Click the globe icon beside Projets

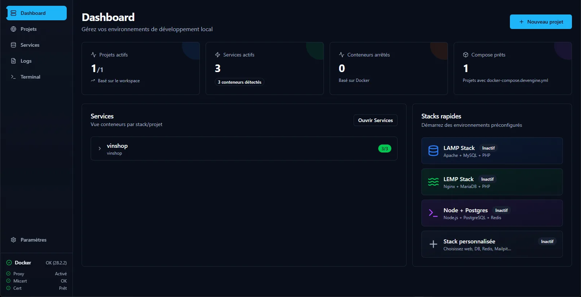point(13,29)
